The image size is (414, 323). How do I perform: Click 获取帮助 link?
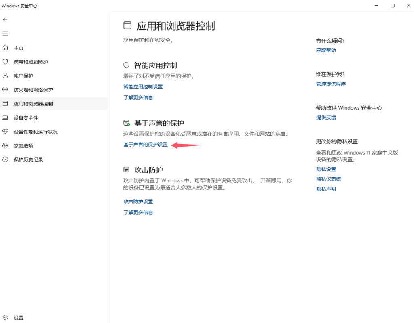[326, 50]
